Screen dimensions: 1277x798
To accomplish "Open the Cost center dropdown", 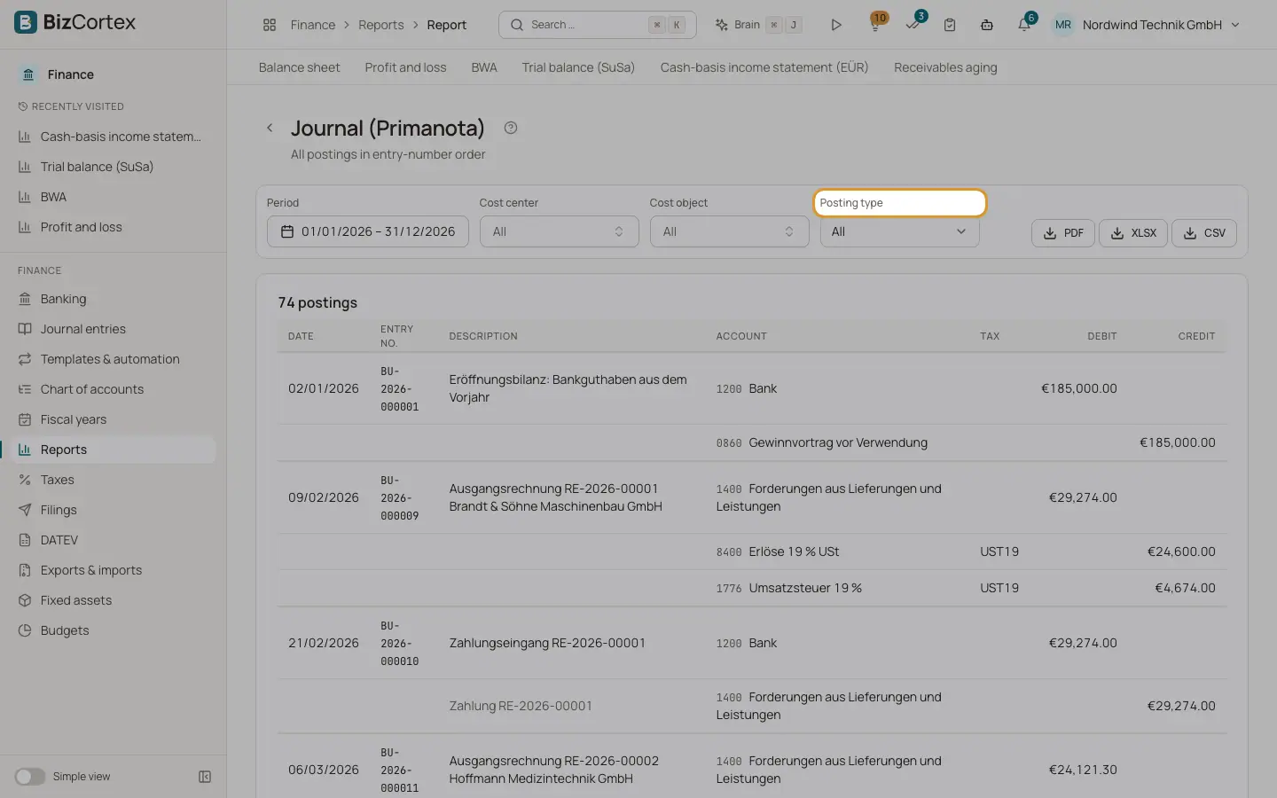I will (x=559, y=231).
